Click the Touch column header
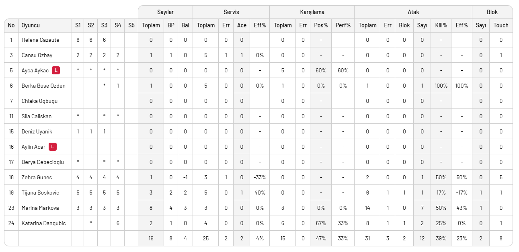The image size is (519, 252). pos(501,25)
